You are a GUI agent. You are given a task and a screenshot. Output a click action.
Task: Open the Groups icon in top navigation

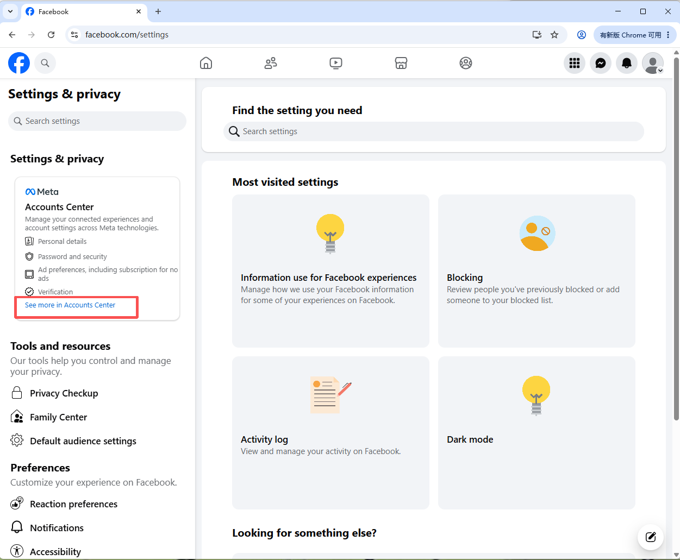466,63
